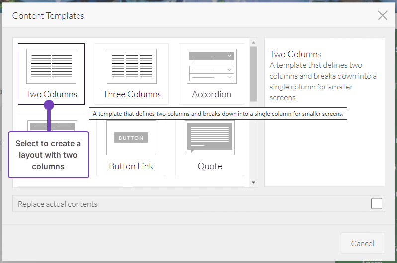This screenshot has width=397, height=263.
Task: Click the Two Columns label text
Action: (51, 94)
